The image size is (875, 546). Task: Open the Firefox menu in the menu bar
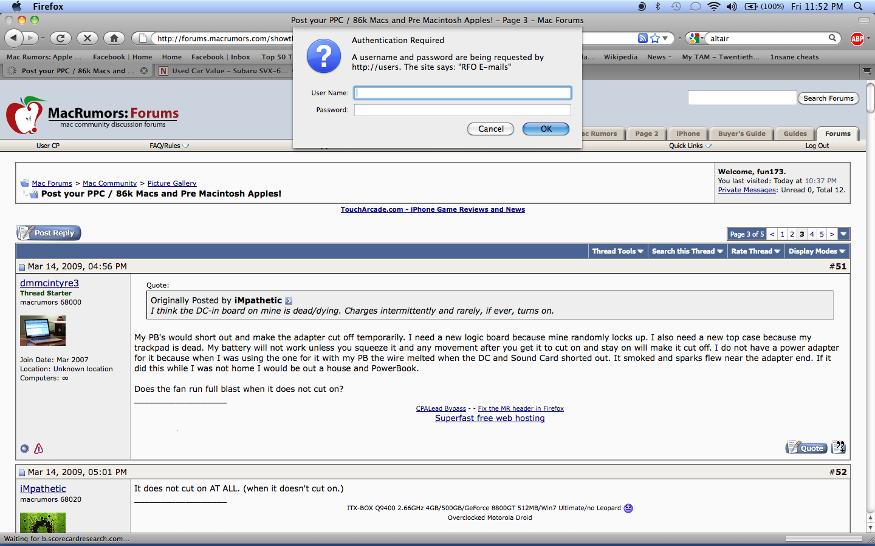[x=48, y=6]
